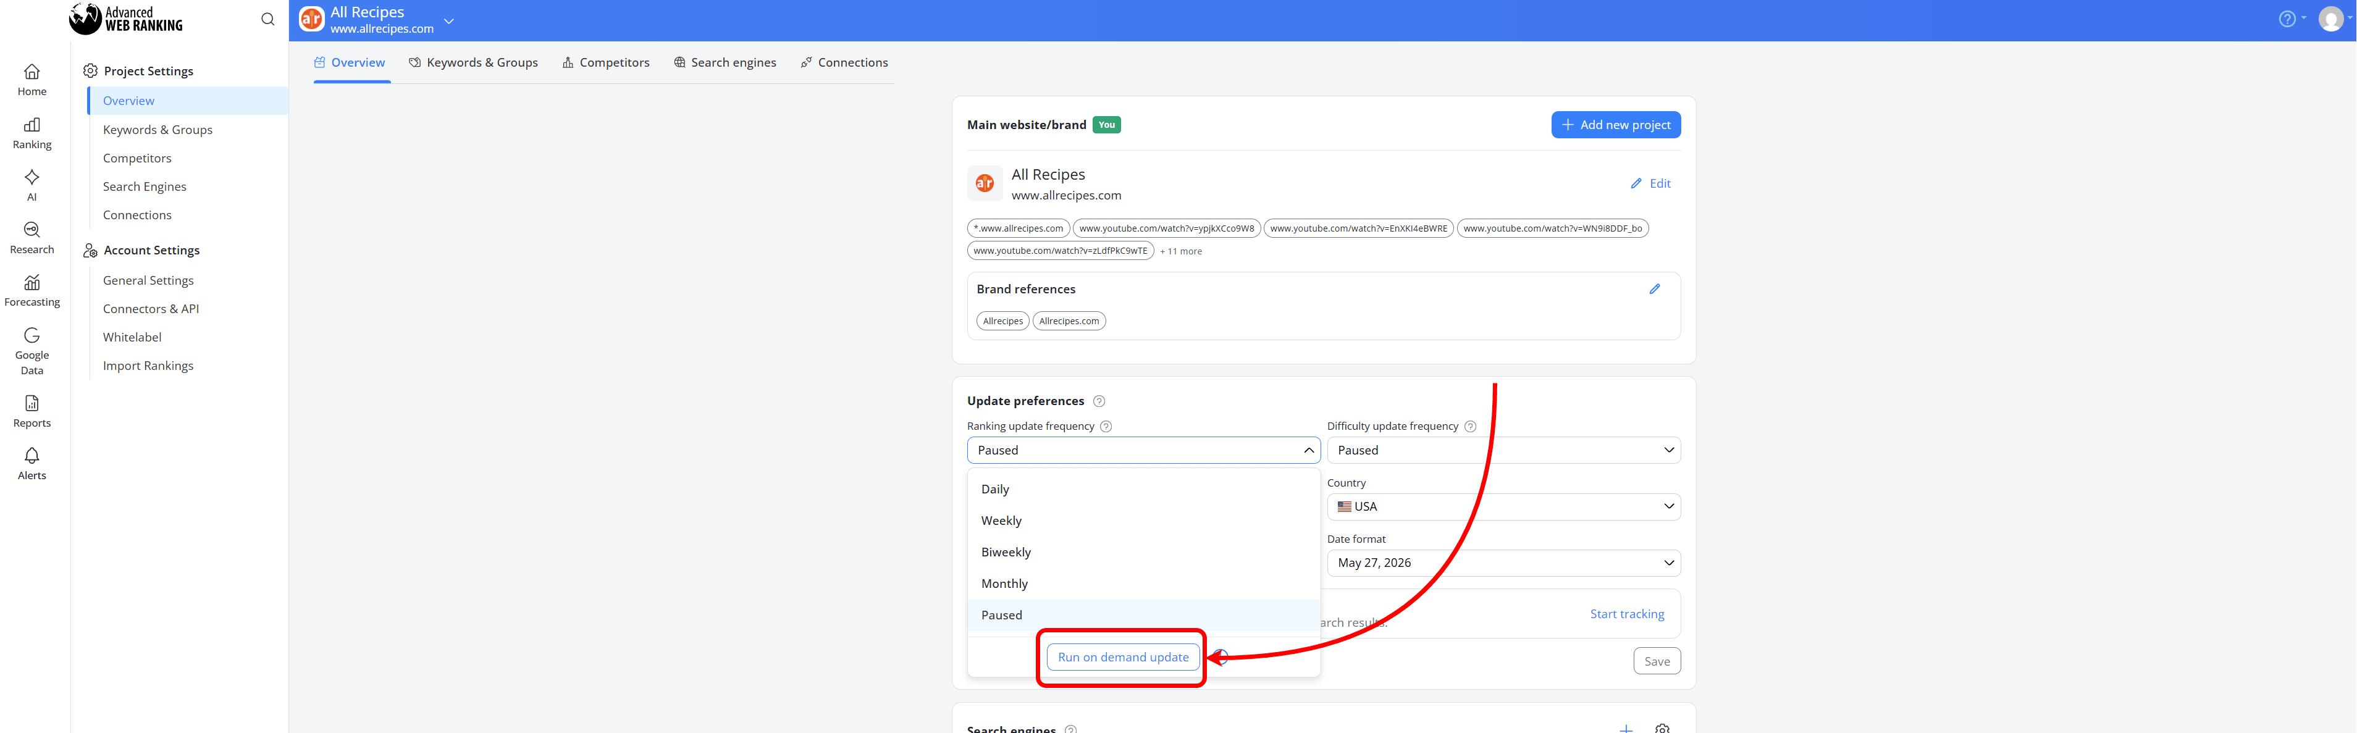Click the youtube.com/watch?v=EnXKI4eBWRE tag

coord(1359,228)
